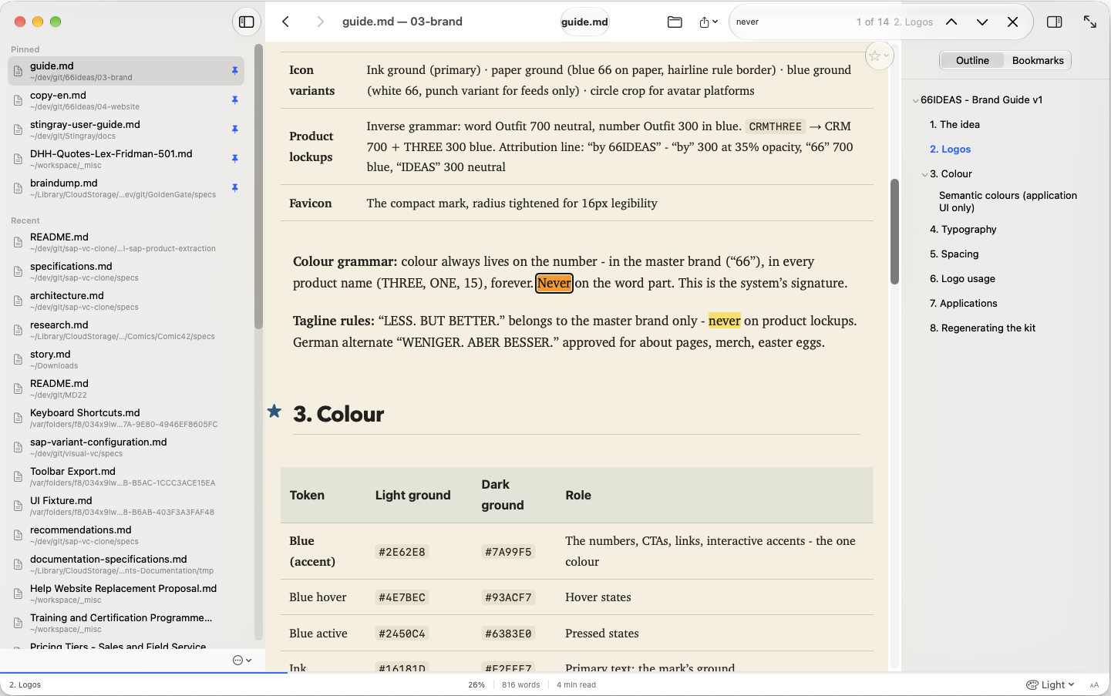Click the 2. Logos label in status bar

point(25,684)
